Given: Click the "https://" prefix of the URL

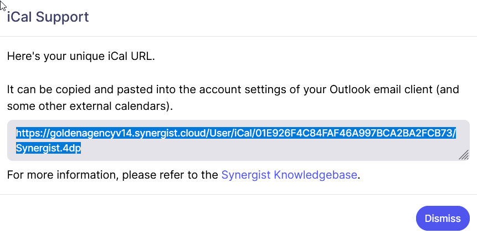Looking at the screenshot, I should click(32, 134).
